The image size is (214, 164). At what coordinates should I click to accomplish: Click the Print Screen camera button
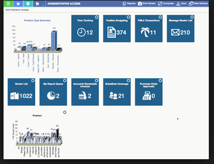(x=147, y=4)
